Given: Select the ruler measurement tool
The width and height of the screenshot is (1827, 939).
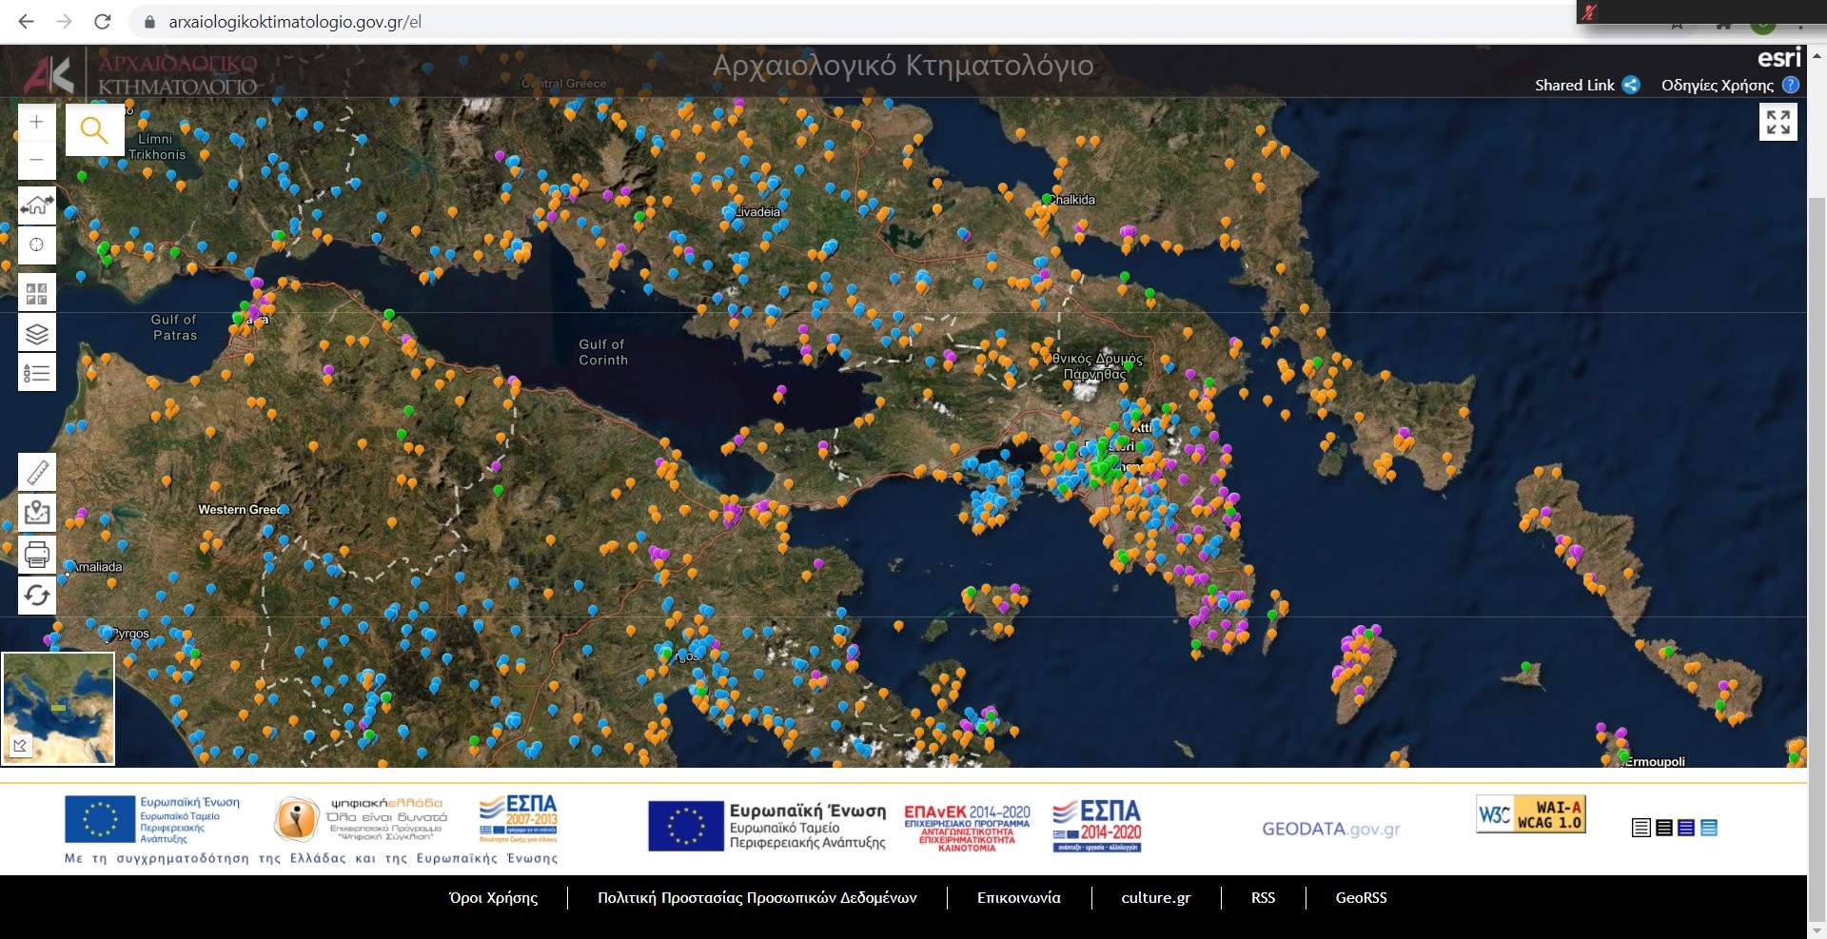Looking at the screenshot, I should (36, 472).
